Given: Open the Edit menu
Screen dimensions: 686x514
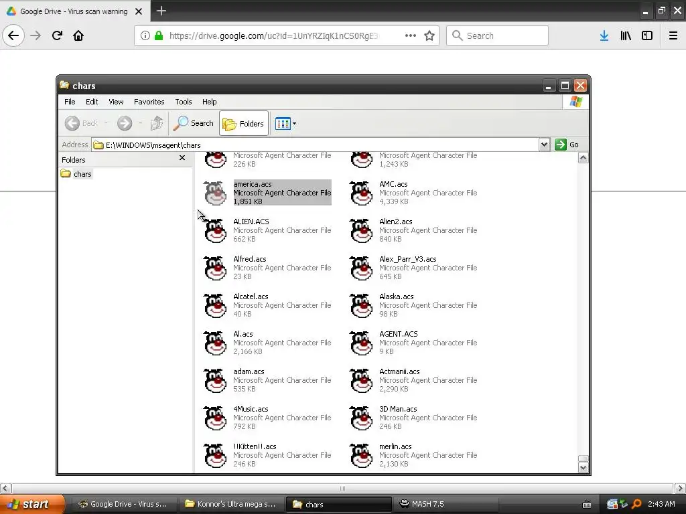Looking at the screenshot, I should (x=92, y=102).
